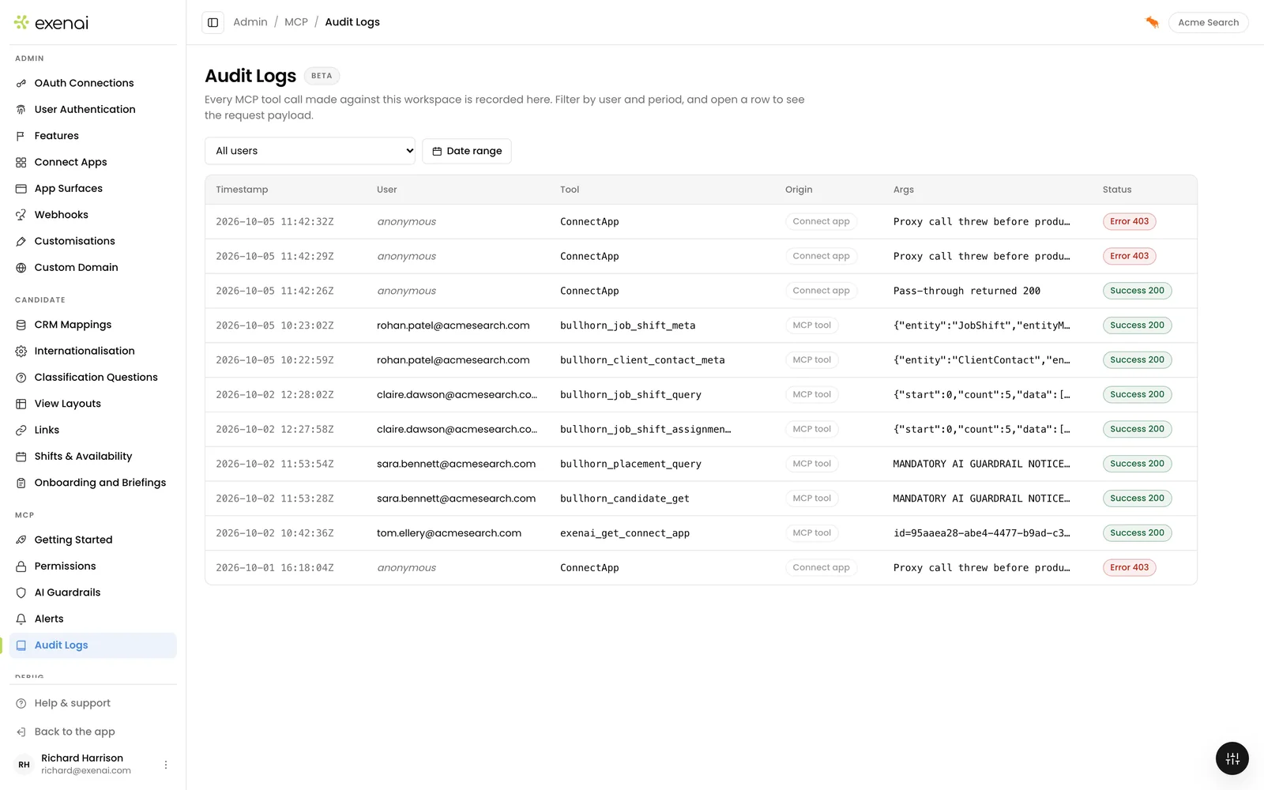Click the Classification Questions help icon
1264x790 pixels.
[x=21, y=378]
